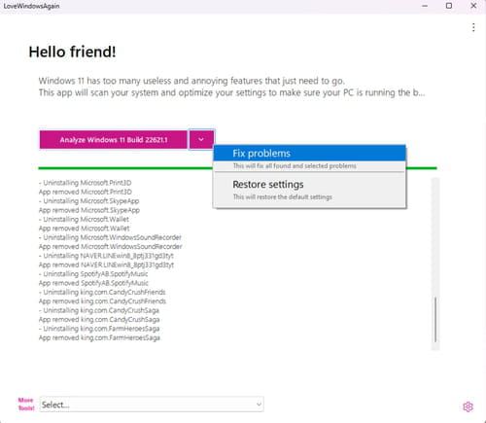
Task: Select log line 'App removed SpotifyAB.SpotifyMusic'
Action: tap(93, 283)
